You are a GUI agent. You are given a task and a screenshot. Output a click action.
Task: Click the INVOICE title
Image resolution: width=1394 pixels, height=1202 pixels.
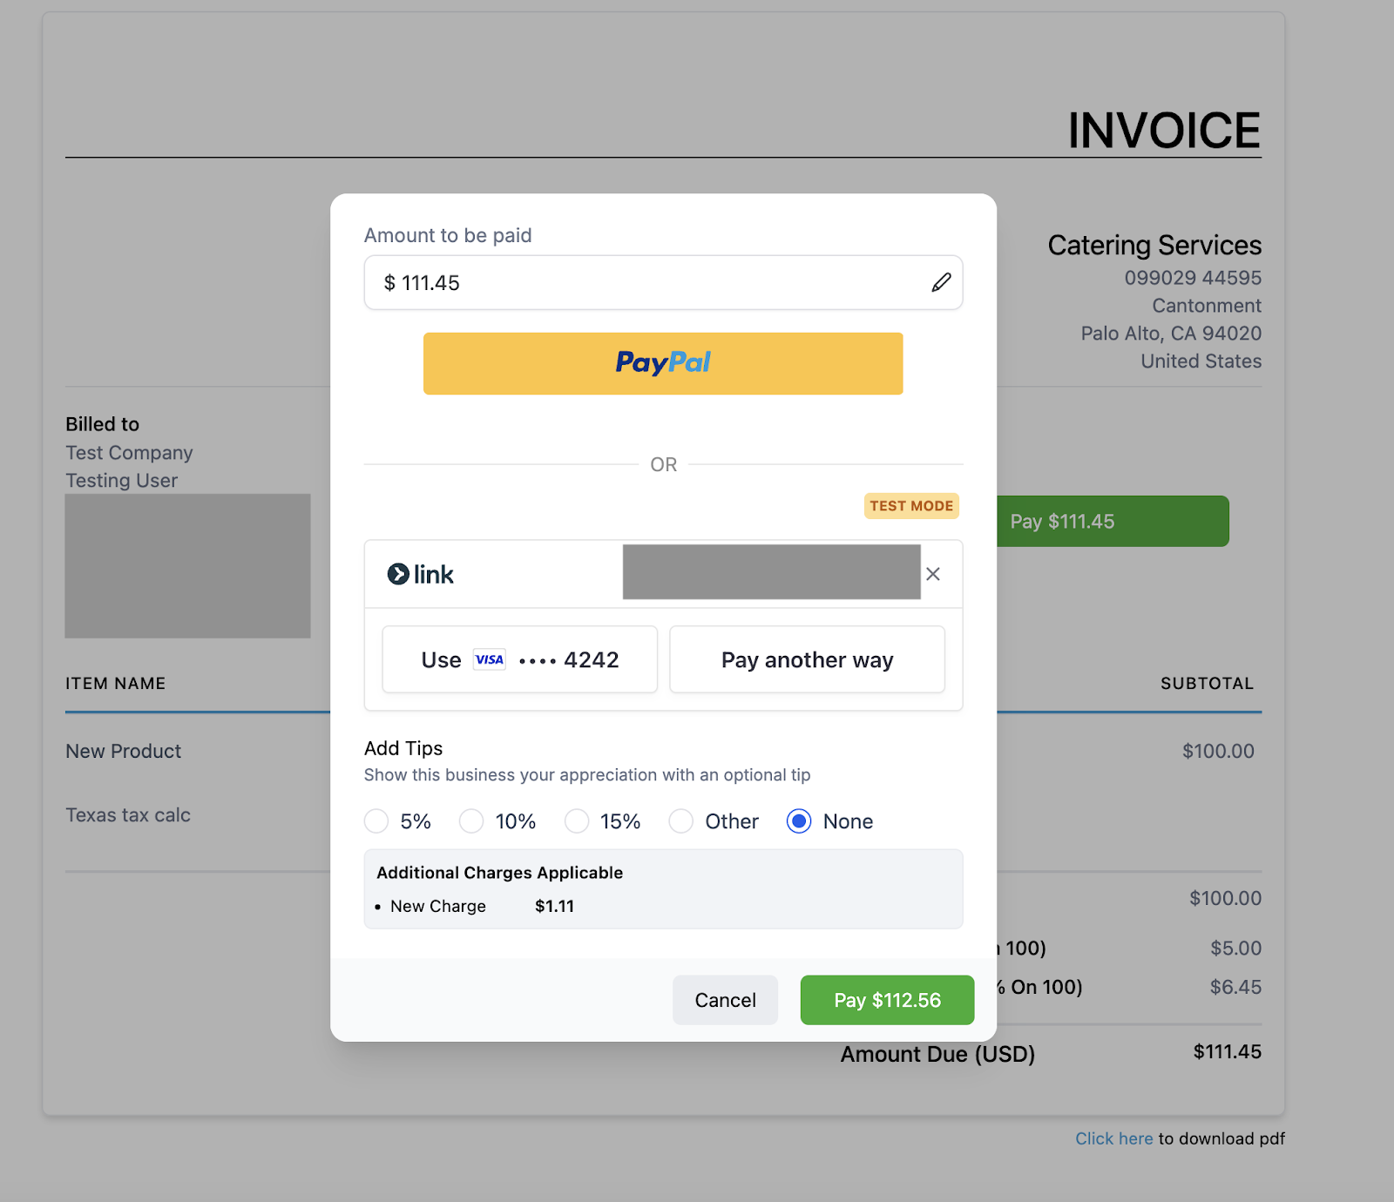[1164, 131]
